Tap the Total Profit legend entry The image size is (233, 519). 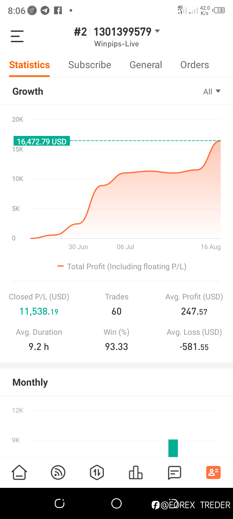(122, 267)
